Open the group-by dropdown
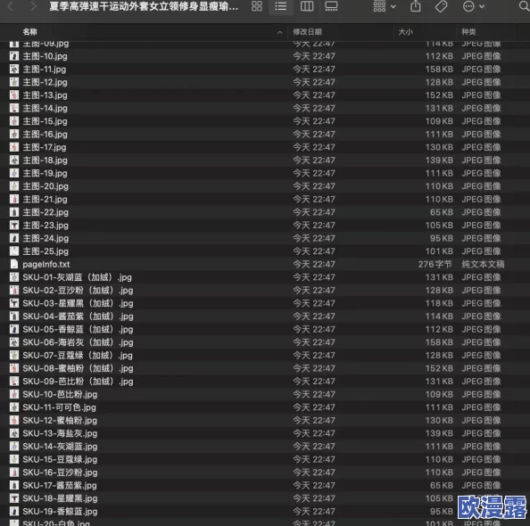Screen dimensions: 530x526 (x=385, y=6)
